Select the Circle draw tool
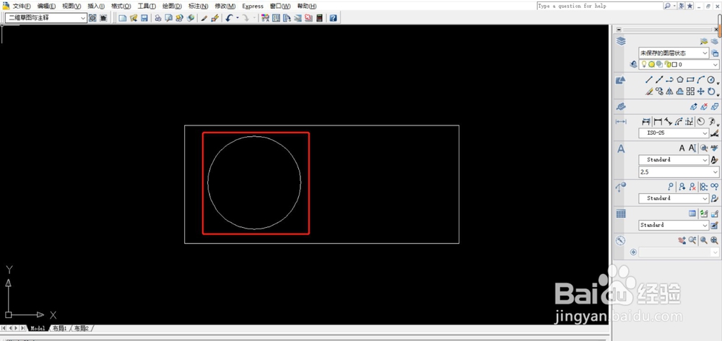This screenshot has width=722, height=341. pos(711,80)
